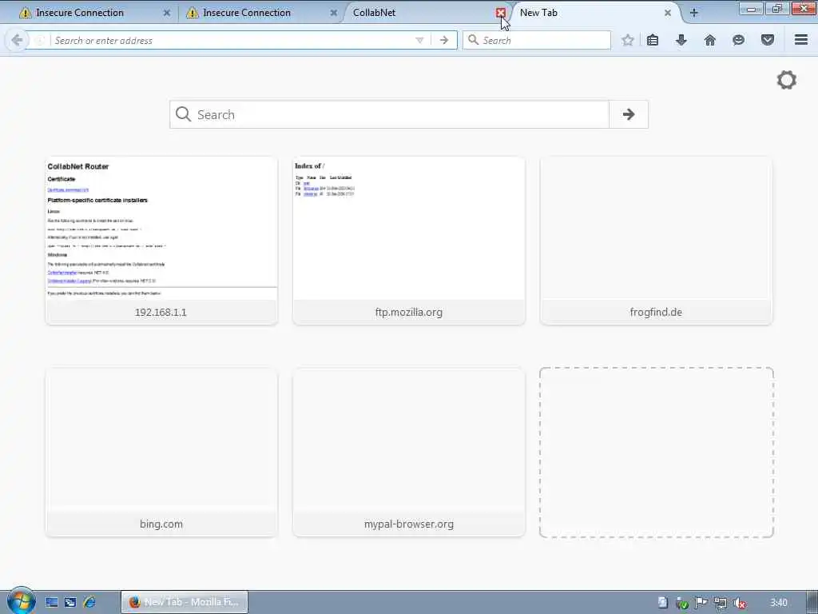This screenshot has width=818, height=614.
Task: Close the second Insecure Connection tab
Action: (x=334, y=13)
